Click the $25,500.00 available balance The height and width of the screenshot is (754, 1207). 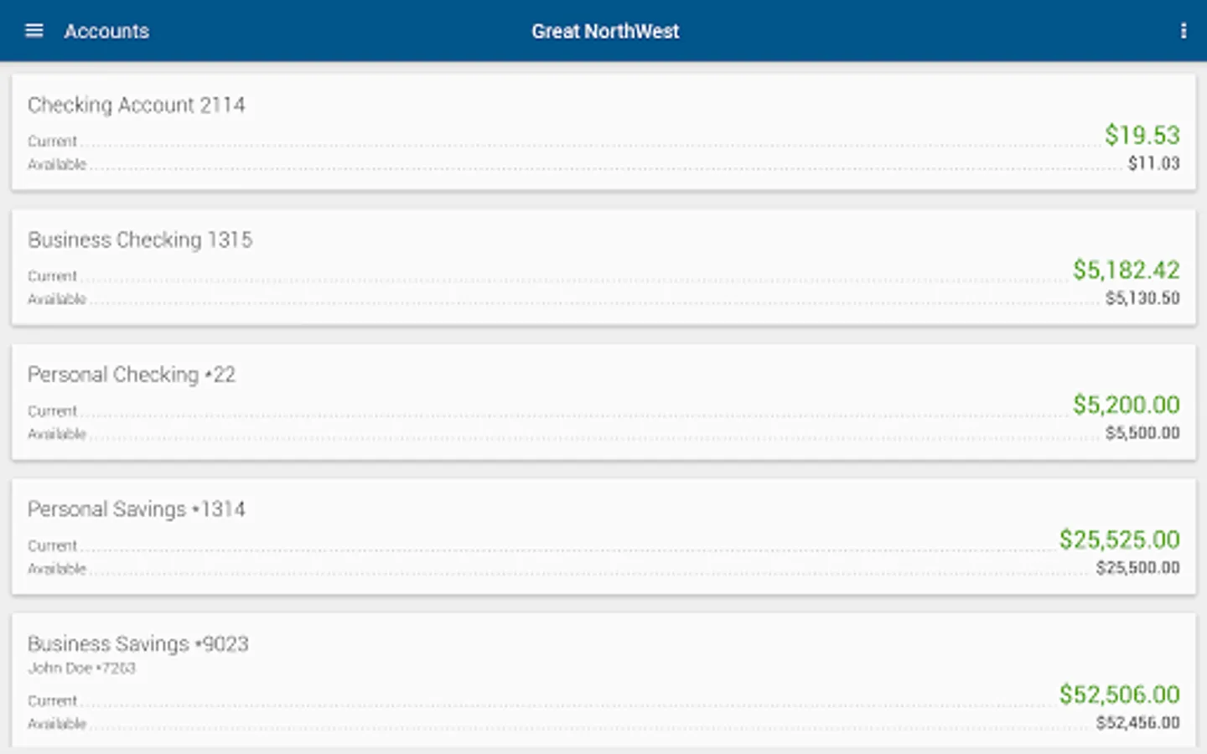(x=1137, y=568)
